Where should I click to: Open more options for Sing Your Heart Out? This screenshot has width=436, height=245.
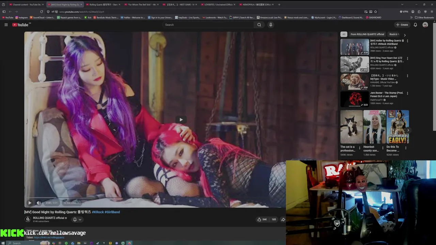[407, 58]
